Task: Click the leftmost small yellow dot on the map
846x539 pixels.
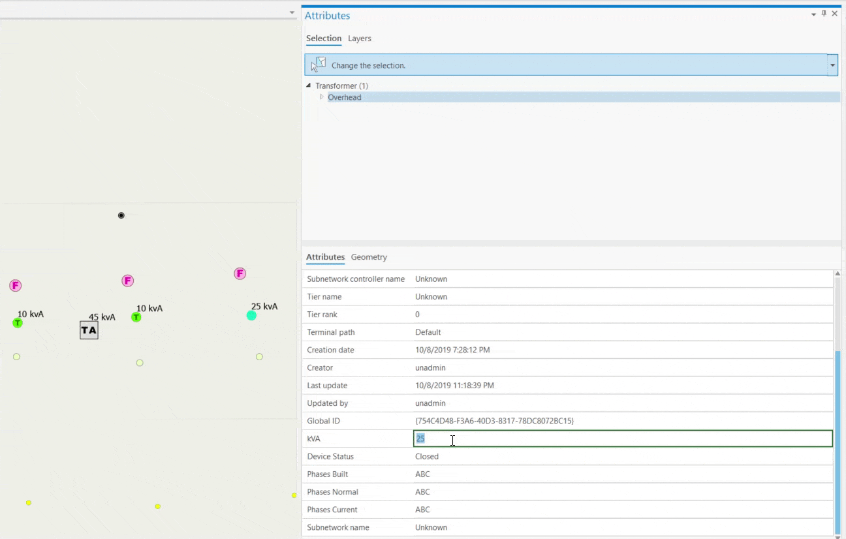Action: coord(29,502)
